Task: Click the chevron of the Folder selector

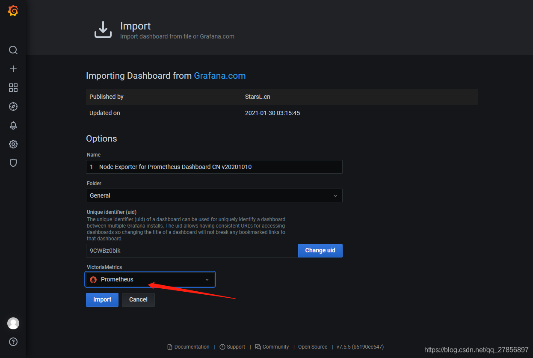Action: coord(335,195)
